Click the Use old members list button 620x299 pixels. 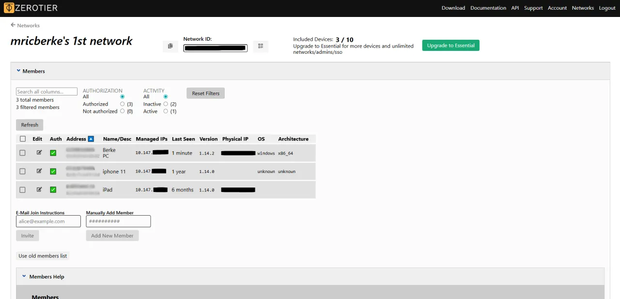[43, 256]
